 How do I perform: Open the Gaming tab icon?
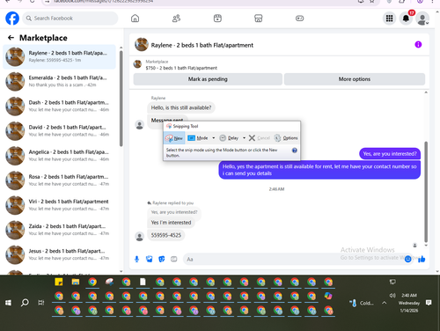[299, 18]
